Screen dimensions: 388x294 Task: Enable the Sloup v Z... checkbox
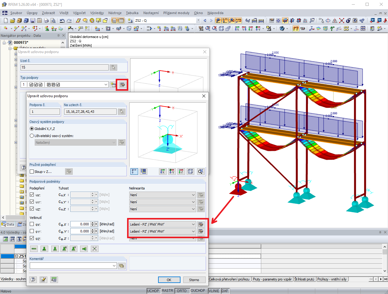point(32,172)
